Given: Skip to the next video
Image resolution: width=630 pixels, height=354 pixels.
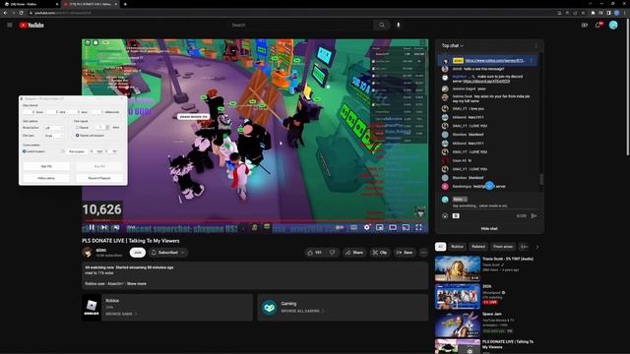Looking at the screenshot, I should point(104,227).
